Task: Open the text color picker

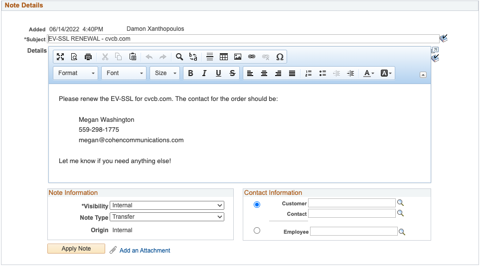Action: click(369, 73)
